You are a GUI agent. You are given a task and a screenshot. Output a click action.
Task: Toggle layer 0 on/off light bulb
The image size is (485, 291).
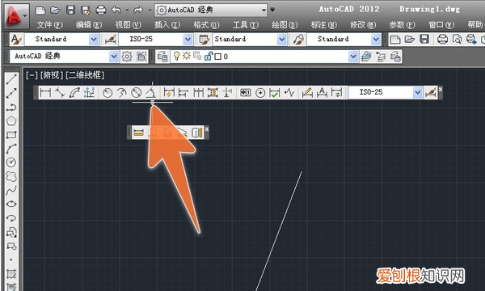click(176, 57)
